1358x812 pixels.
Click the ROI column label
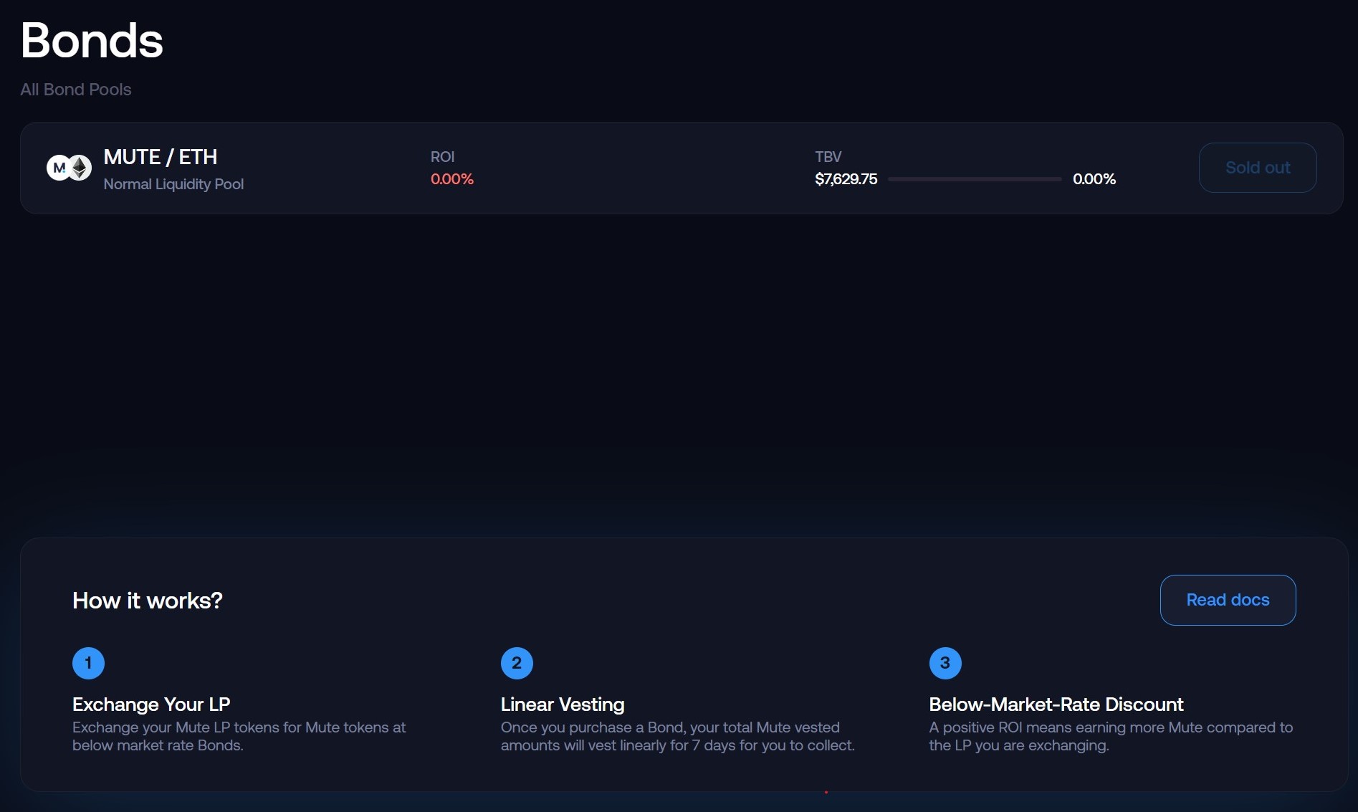442,157
